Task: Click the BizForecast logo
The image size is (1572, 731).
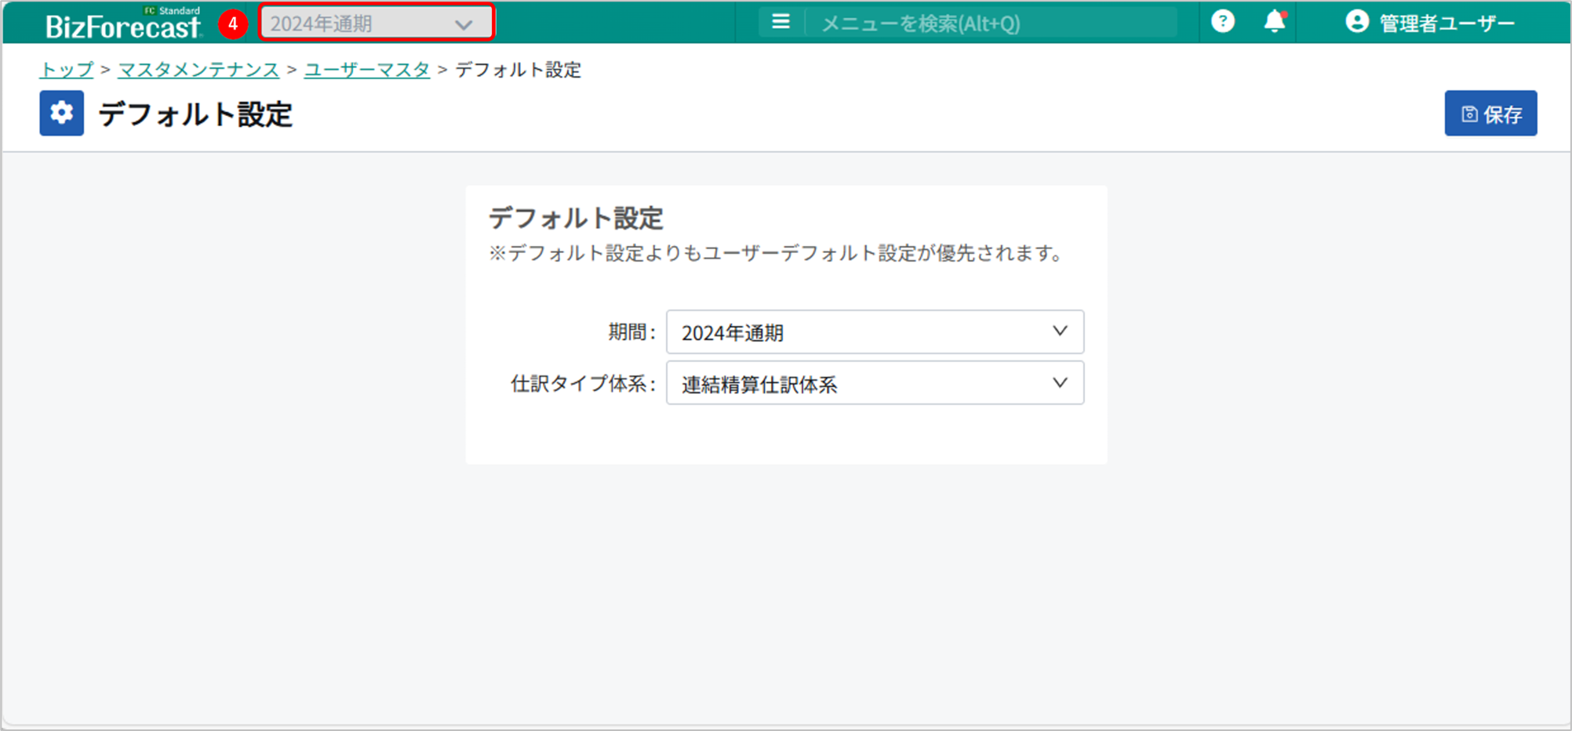Action: [x=123, y=25]
